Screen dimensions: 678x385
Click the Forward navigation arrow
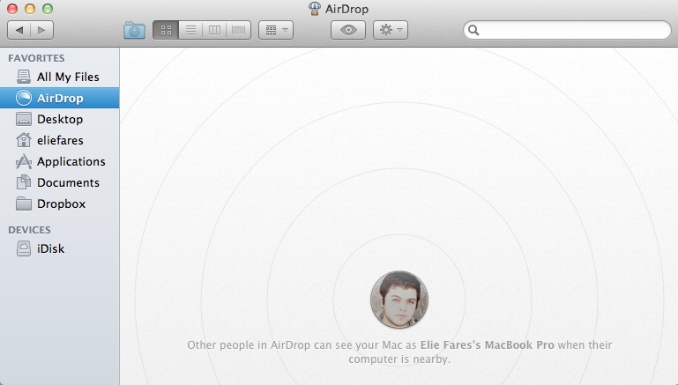41,30
